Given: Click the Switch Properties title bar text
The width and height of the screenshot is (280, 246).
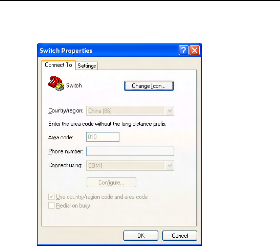Looking at the screenshot, I should (x=66, y=51).
